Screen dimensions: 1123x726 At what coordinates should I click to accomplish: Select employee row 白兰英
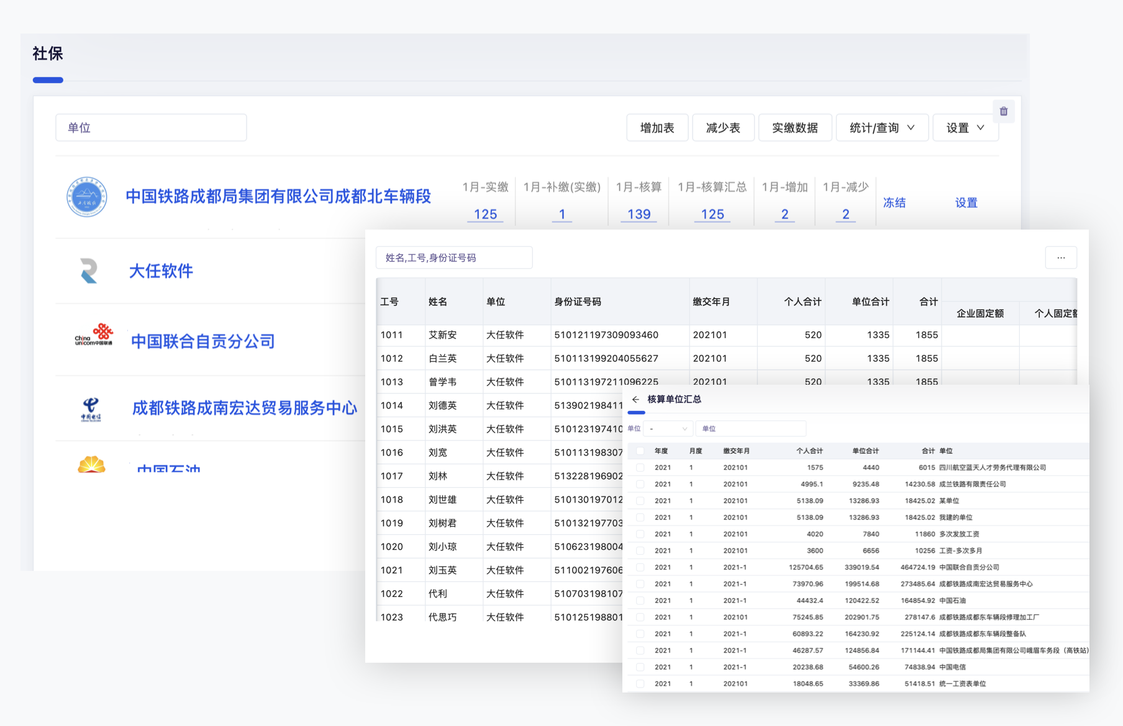726,359
